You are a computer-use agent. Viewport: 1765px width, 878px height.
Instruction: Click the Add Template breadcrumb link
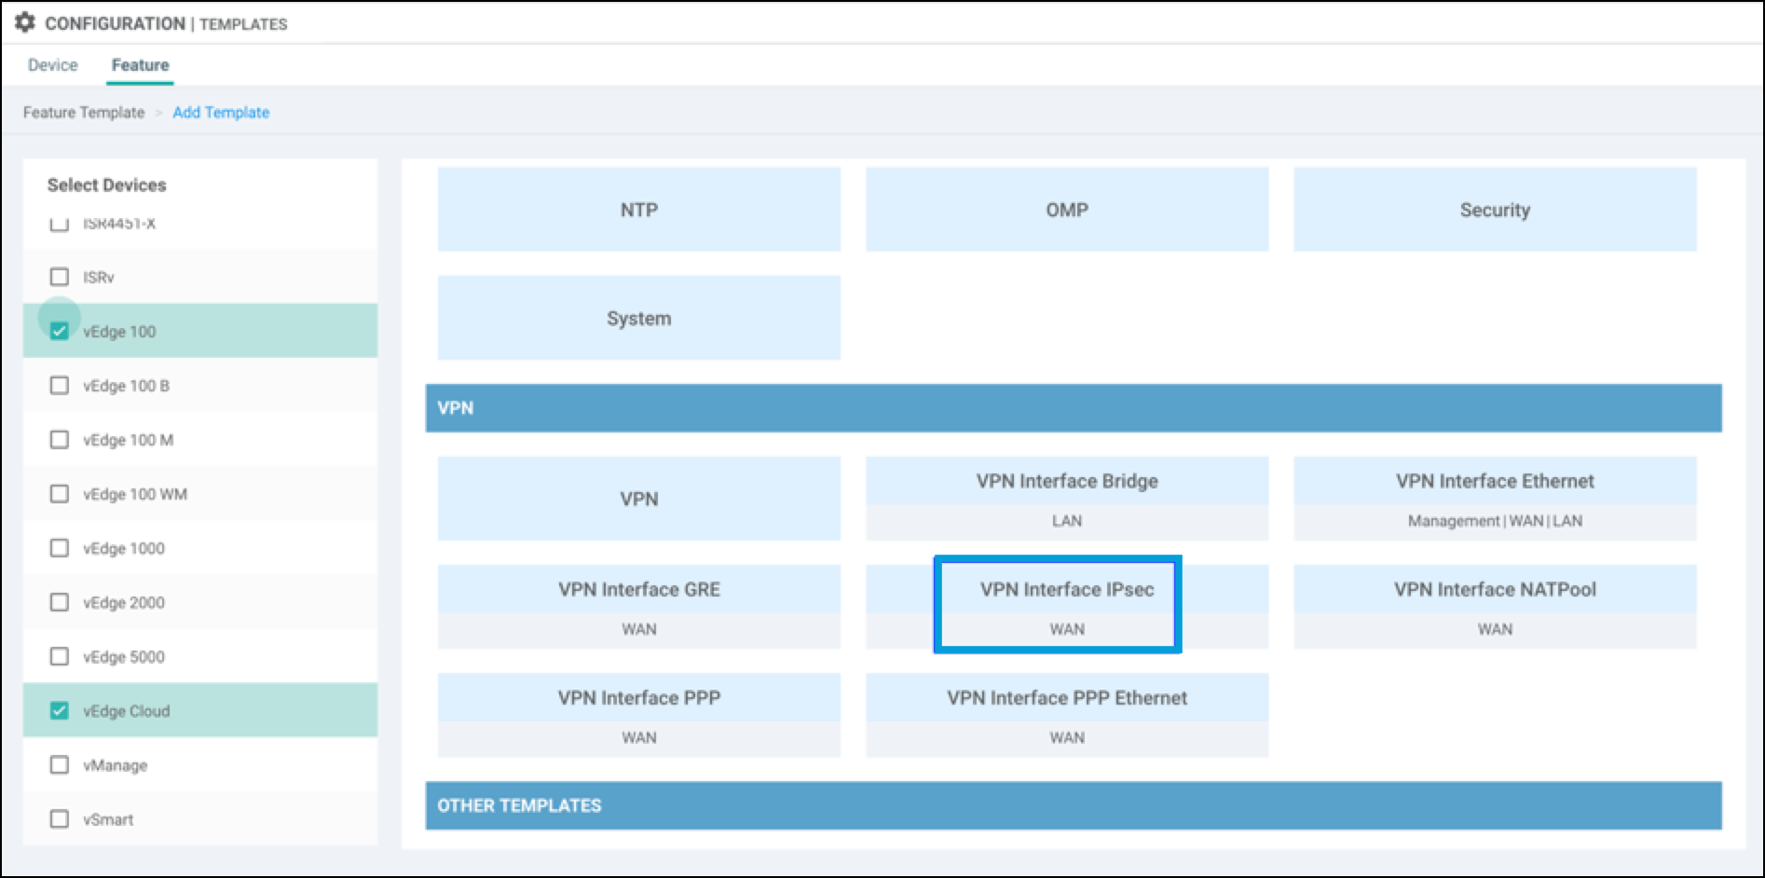[221, 112]
